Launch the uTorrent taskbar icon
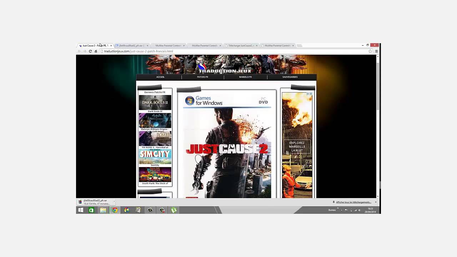 pos(174,210)
